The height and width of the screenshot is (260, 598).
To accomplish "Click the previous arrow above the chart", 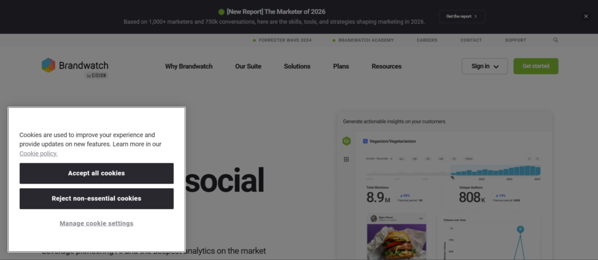I will pos(530,159).
